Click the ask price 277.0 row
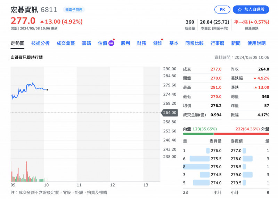The width and height of the screenshot is (278, 199). [x=250, y=151]
